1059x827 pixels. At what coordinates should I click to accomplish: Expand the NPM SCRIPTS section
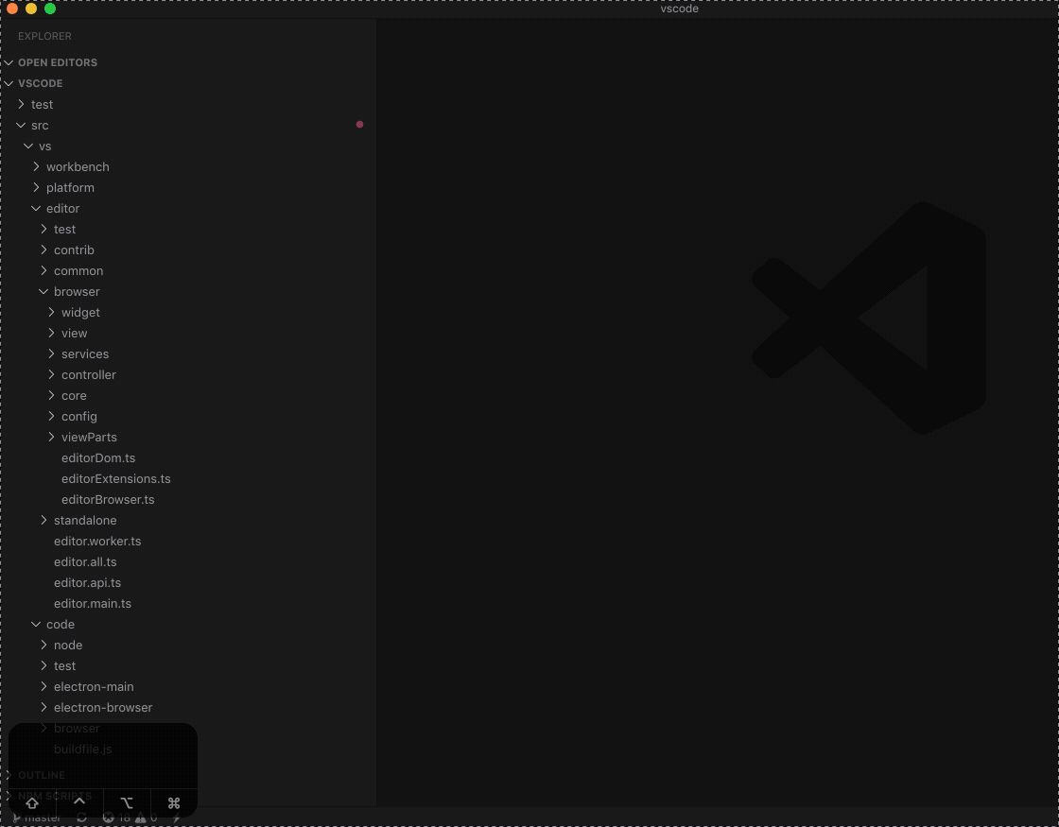(x=54, y=796)
